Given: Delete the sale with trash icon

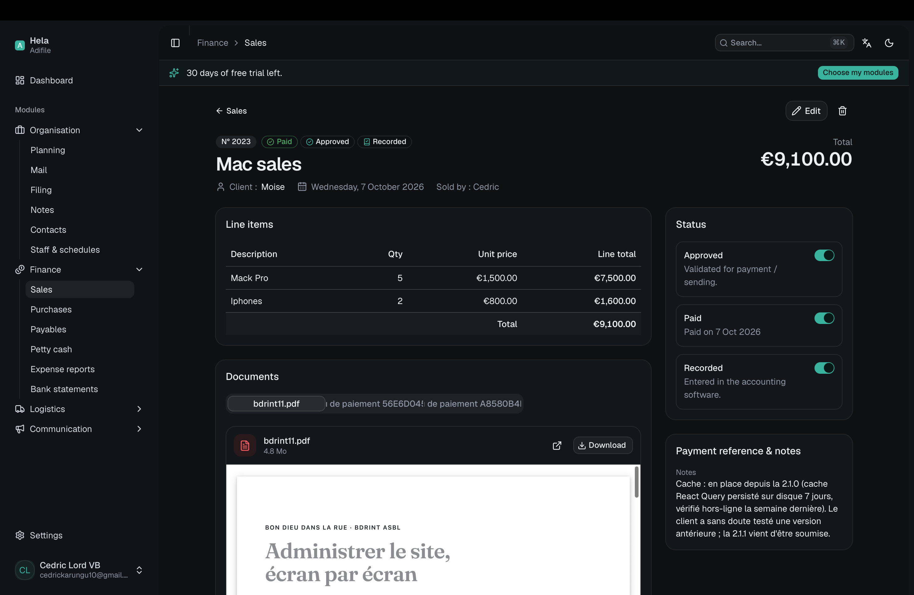Looking at the screenshot, I should 842,111.
